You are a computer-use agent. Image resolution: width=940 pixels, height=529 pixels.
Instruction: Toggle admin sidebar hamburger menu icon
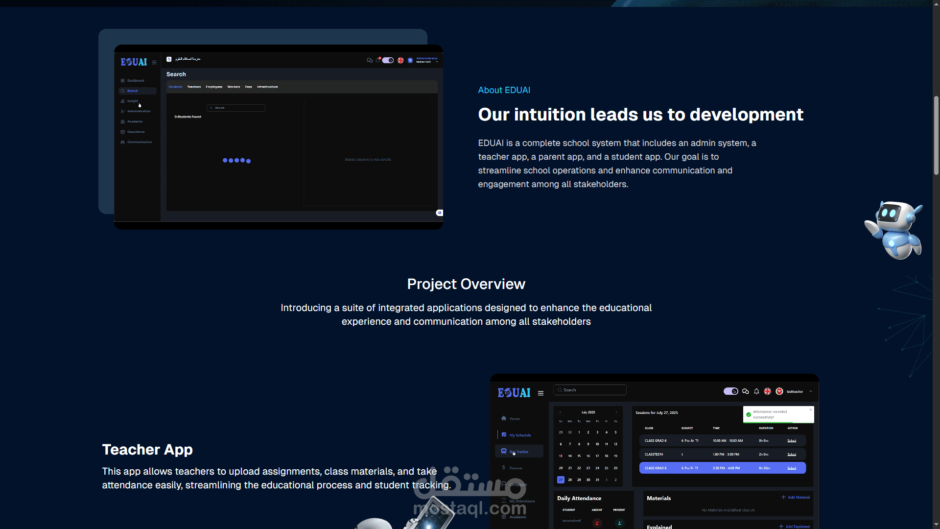(x=154, y=63)
